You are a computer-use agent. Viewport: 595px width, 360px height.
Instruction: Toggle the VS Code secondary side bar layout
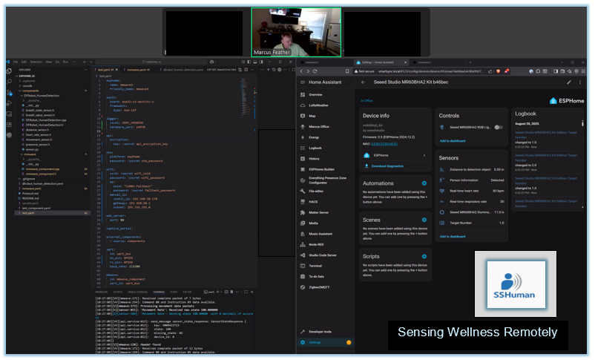(261, 62)
